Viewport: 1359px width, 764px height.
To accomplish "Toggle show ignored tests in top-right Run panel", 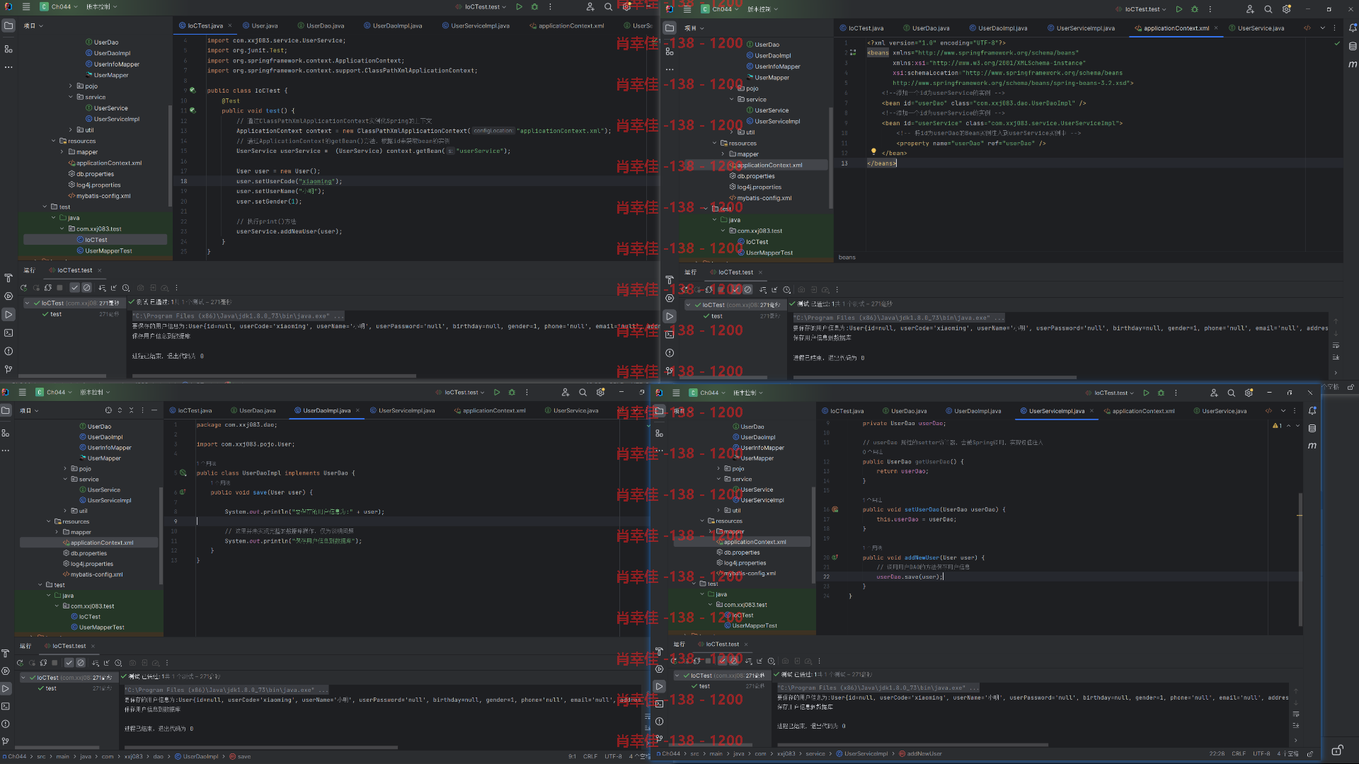I will coord(747,290).
